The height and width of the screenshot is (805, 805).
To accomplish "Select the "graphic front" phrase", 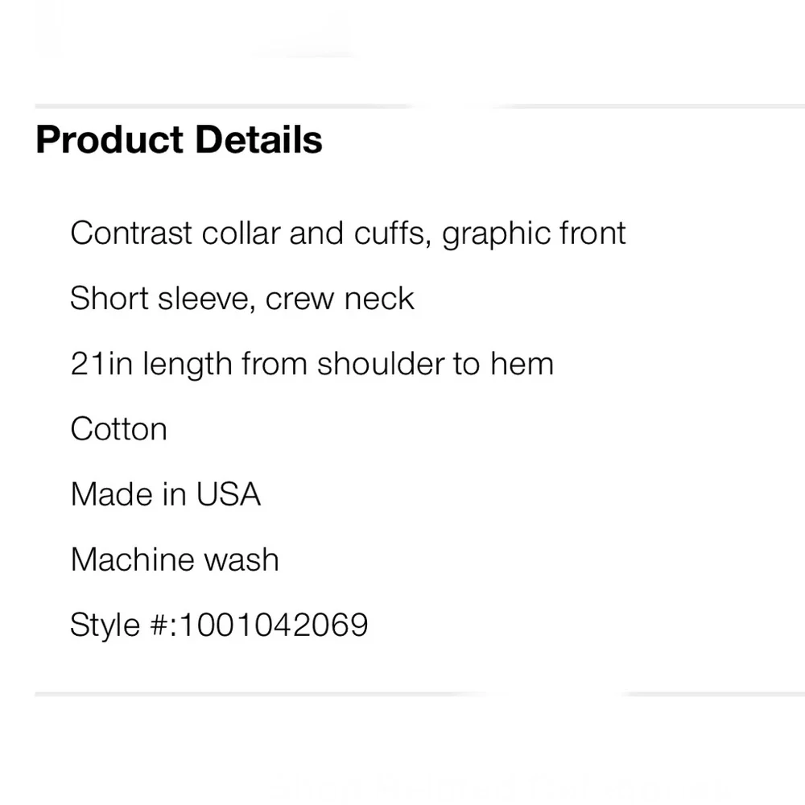I will tap(535, 233).
